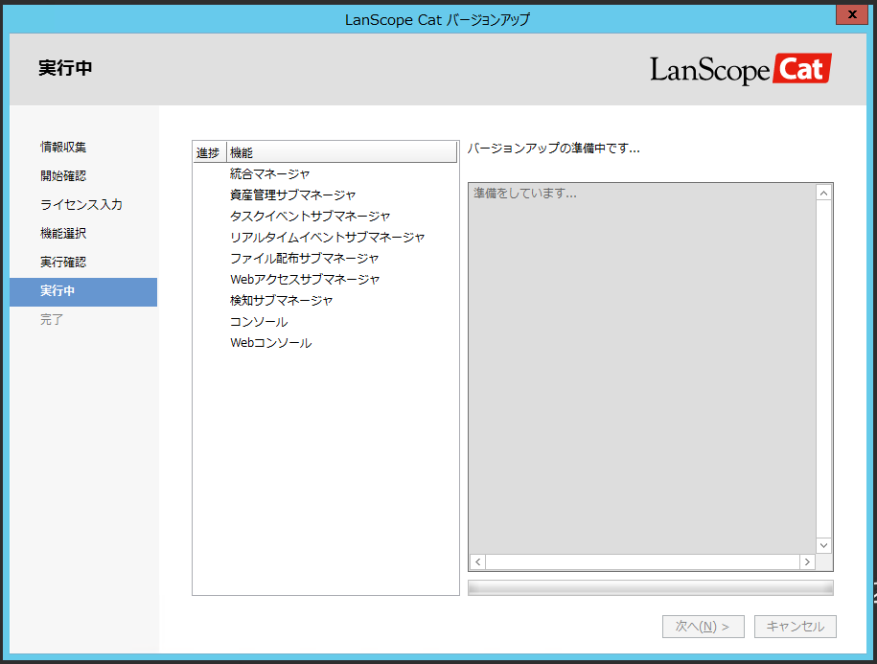Screen dimensions: 877x664
Task: Click the 次へ(N) button
Action: click(703, 626)
